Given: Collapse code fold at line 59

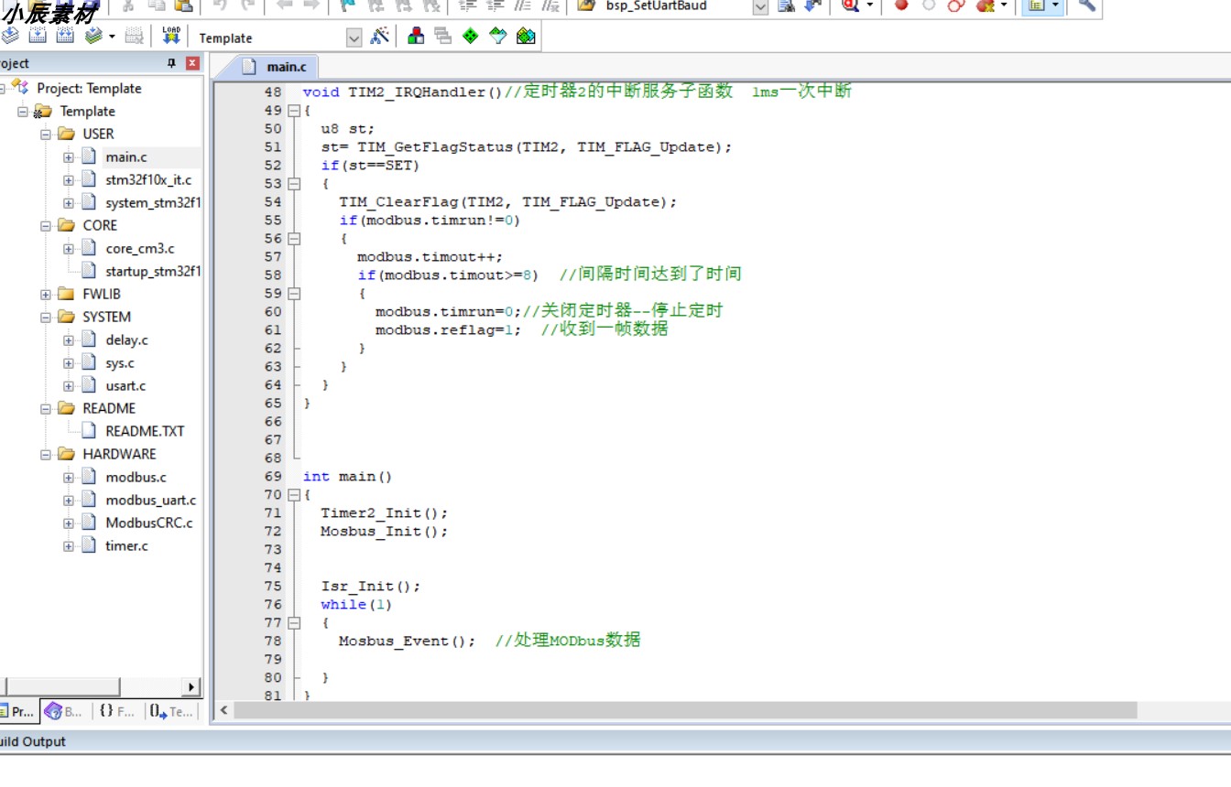Looking at the screenshot, I should click(294, 294).
